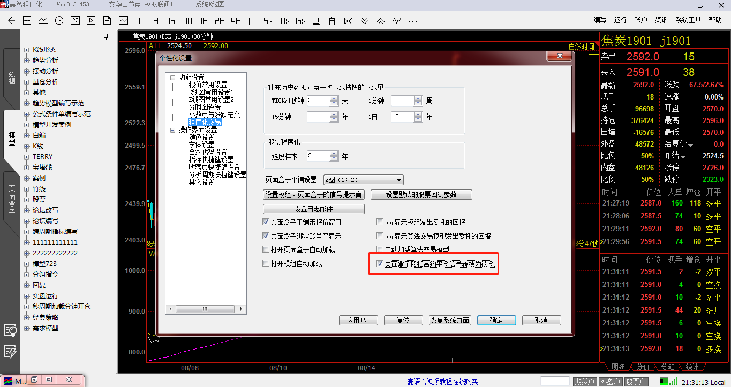Open the document page toolbar icon
The height and width of the screenshot is (387, 731).
click(107, 21)
